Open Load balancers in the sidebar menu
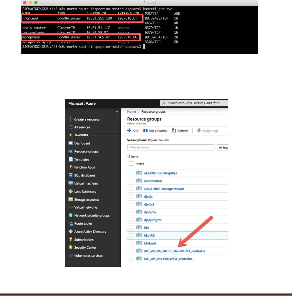This screenshot has width=292, height=296. [x=85, y=191]
